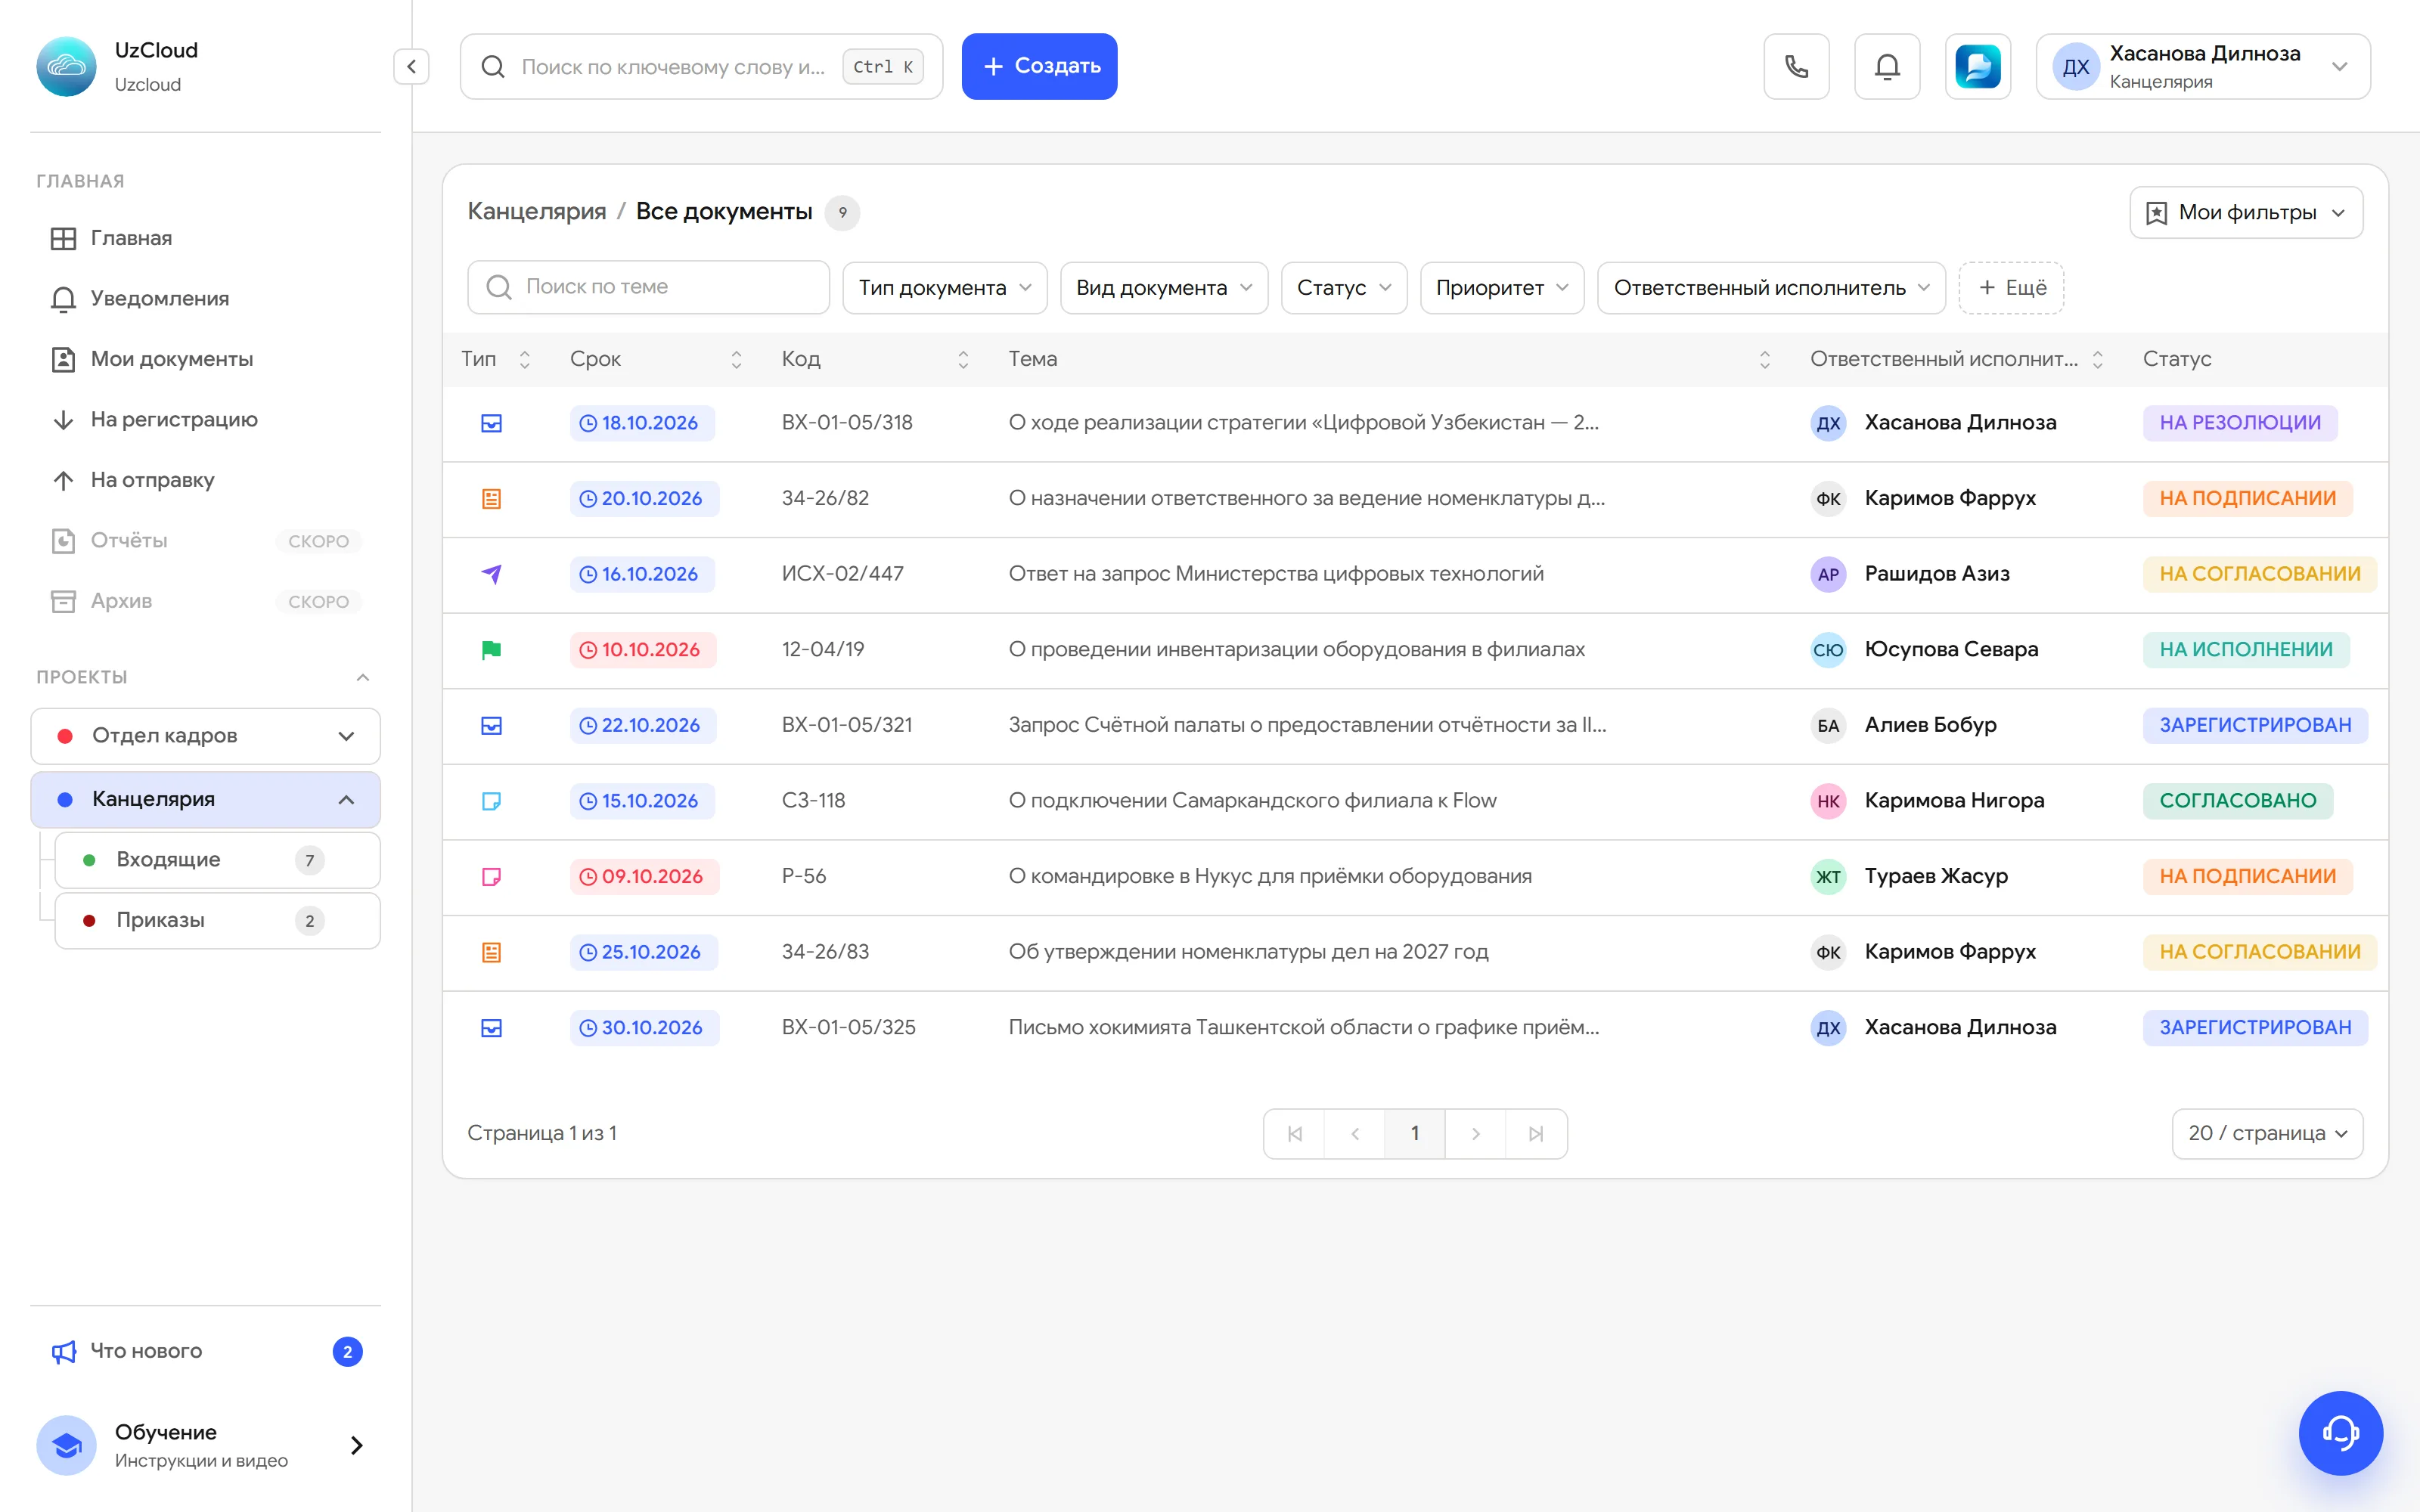
Task: Sort table by Код column
Action: [963, 359]
